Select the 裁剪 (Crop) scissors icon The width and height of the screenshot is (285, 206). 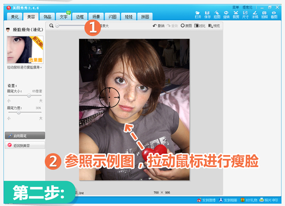point(236,14)
